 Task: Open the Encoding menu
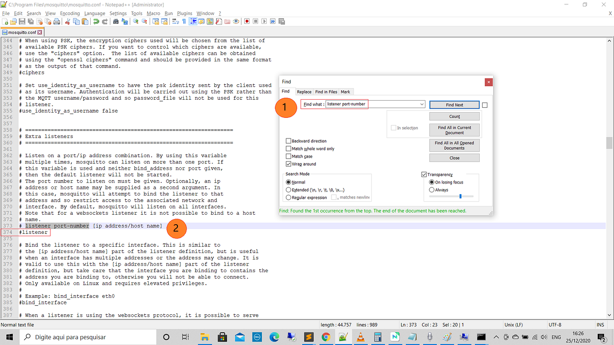tap(70, 13)
